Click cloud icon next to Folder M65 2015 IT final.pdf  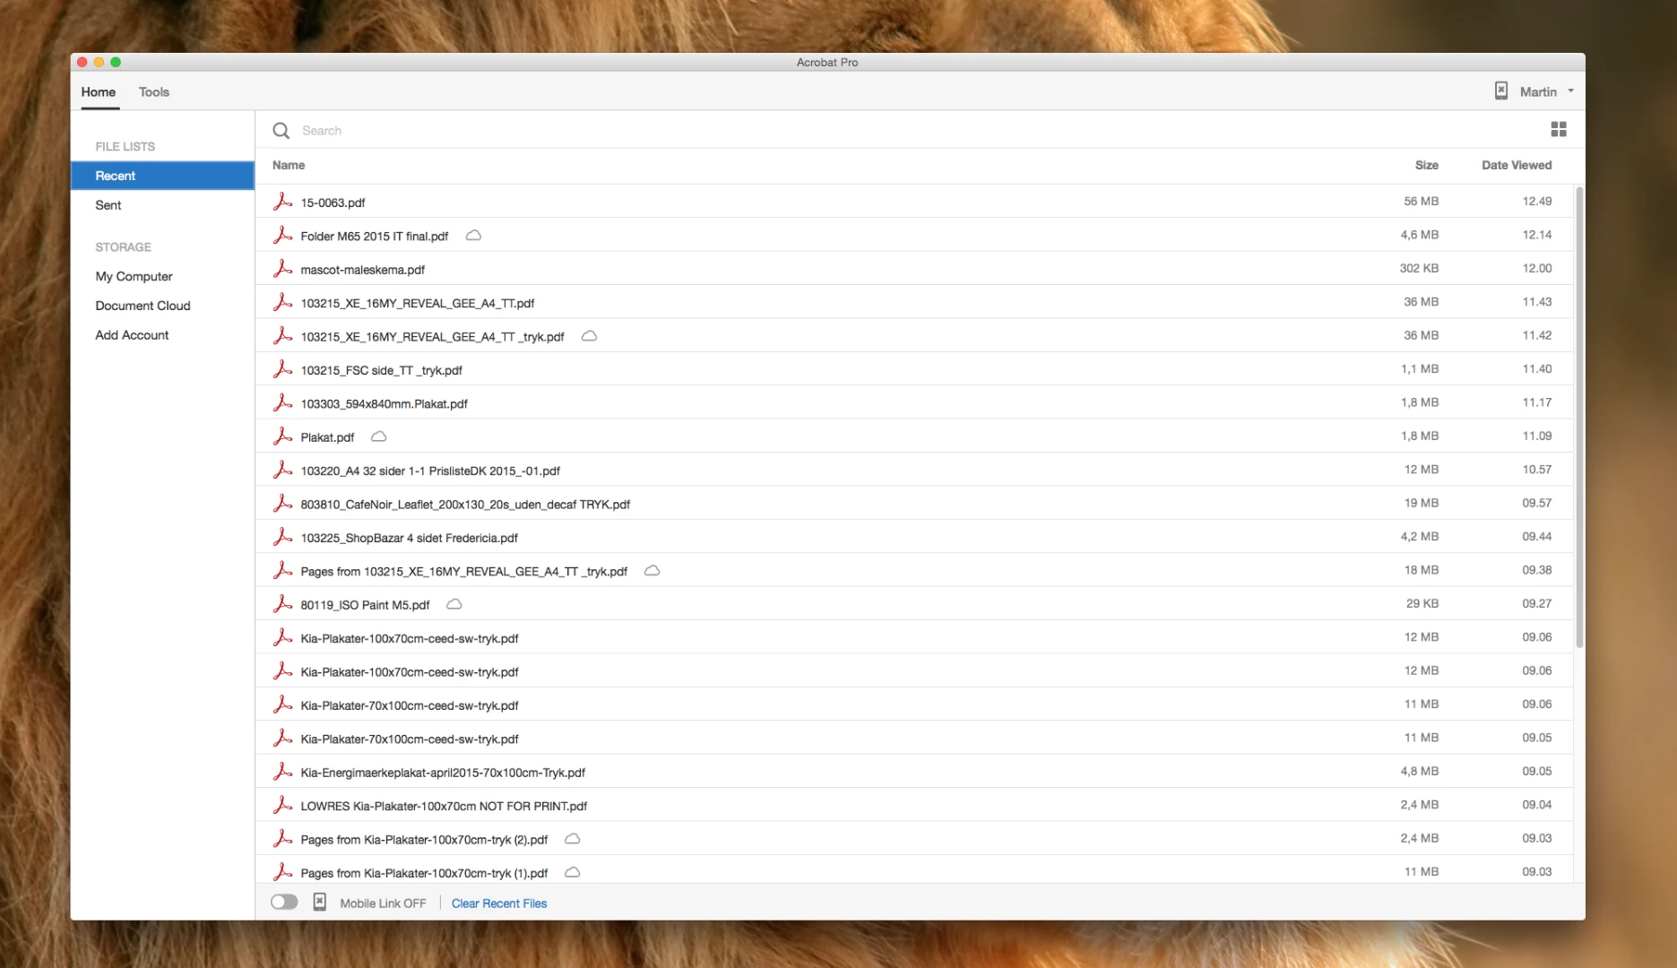[x=473, y=236]
